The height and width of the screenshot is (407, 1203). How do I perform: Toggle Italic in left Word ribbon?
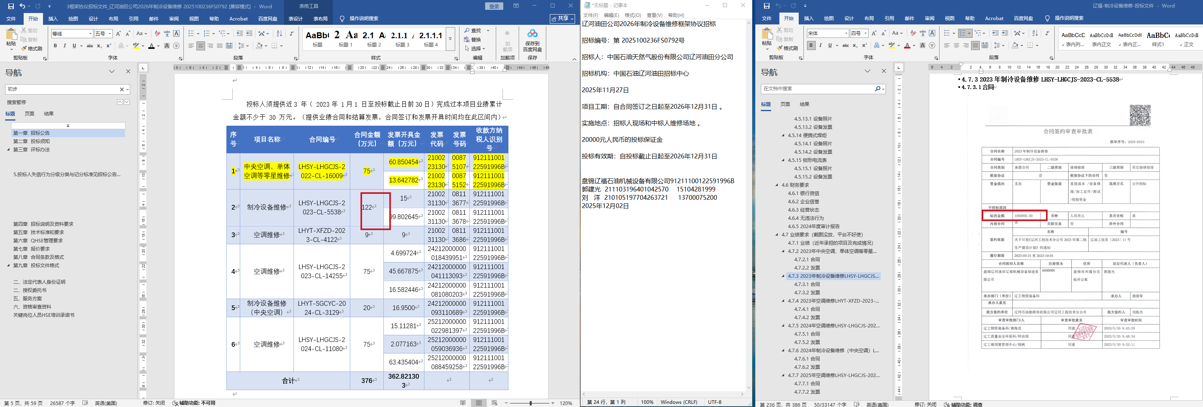point(64,46)
